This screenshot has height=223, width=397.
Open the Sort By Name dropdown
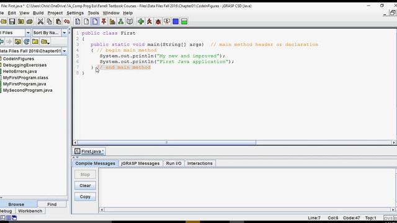(65, 33)
